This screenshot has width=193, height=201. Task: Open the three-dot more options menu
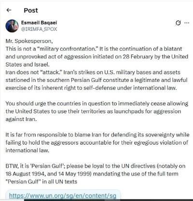pyautogui.click(x=187, y=23)
